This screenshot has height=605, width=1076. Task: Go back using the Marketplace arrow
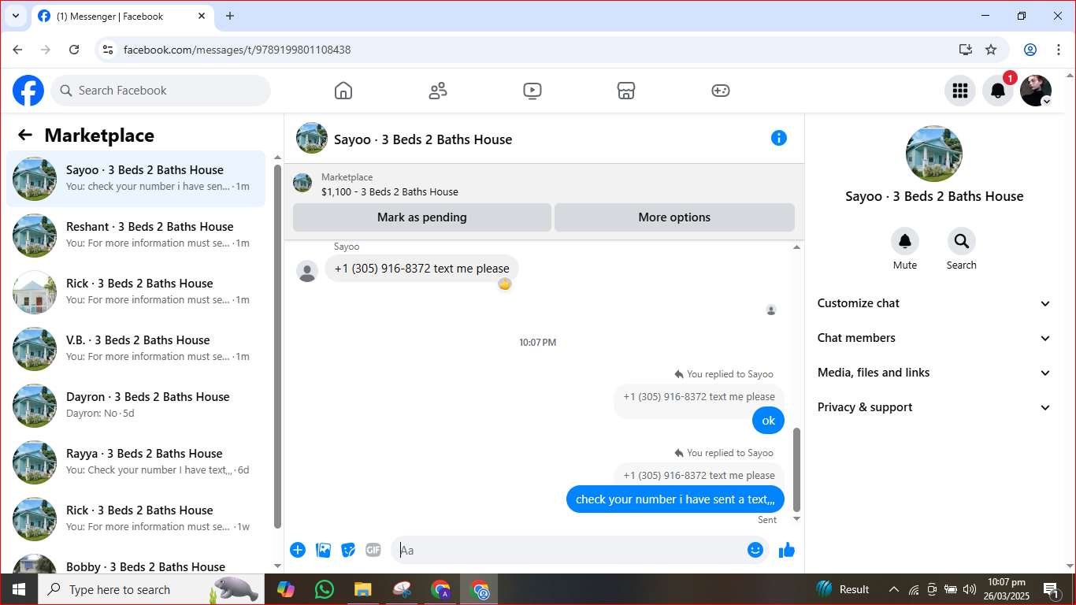pyautogui.click(x=25, y=135)
